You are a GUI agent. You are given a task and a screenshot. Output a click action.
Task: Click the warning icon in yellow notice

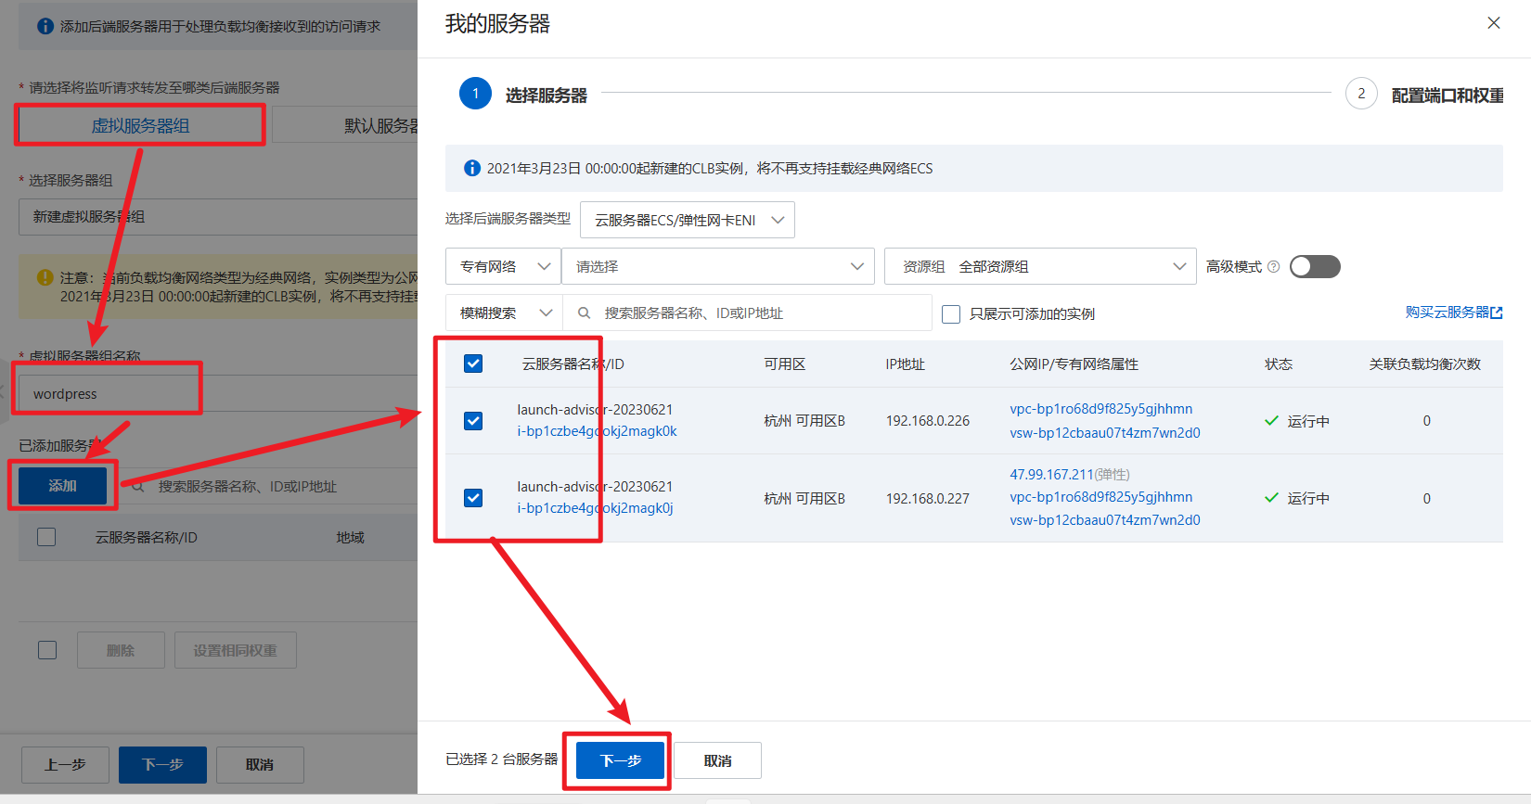(x=45, y=277)
